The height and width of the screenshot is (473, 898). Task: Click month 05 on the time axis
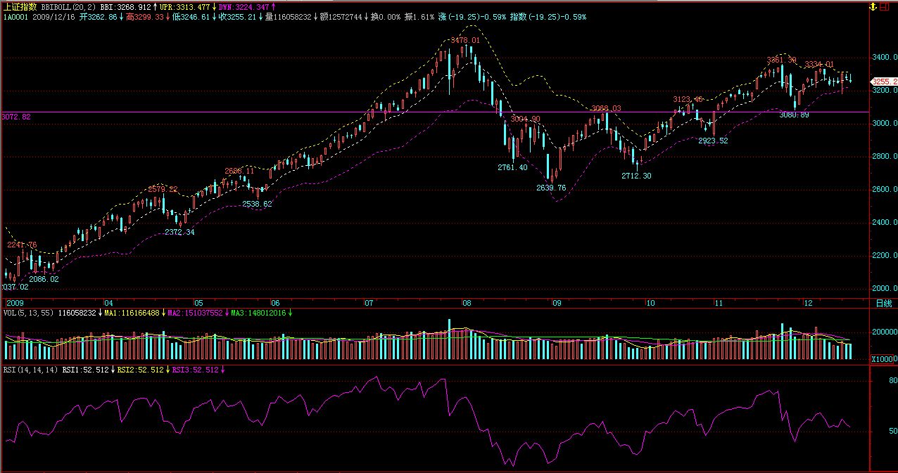[x=199, y=304]
